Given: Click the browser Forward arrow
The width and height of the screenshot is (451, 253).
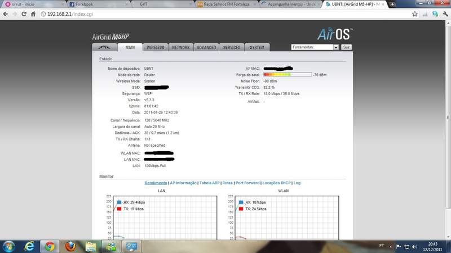Looking at the screenshot, I should [x=15, y=14].
